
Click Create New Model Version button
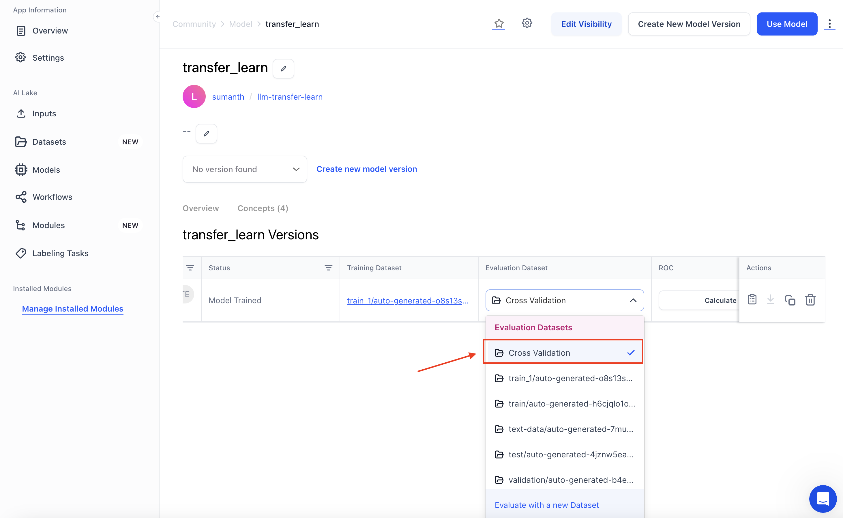pyautogui.click(x=689, y=24)
